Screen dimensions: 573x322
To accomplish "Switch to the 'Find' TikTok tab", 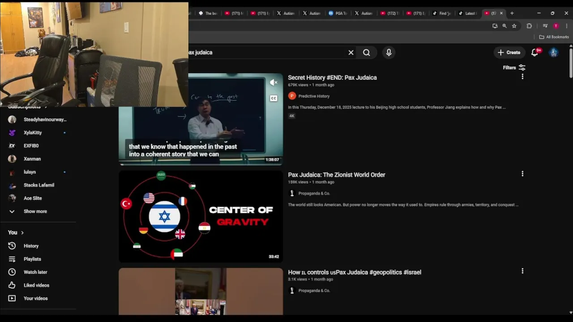I will 442,13.
